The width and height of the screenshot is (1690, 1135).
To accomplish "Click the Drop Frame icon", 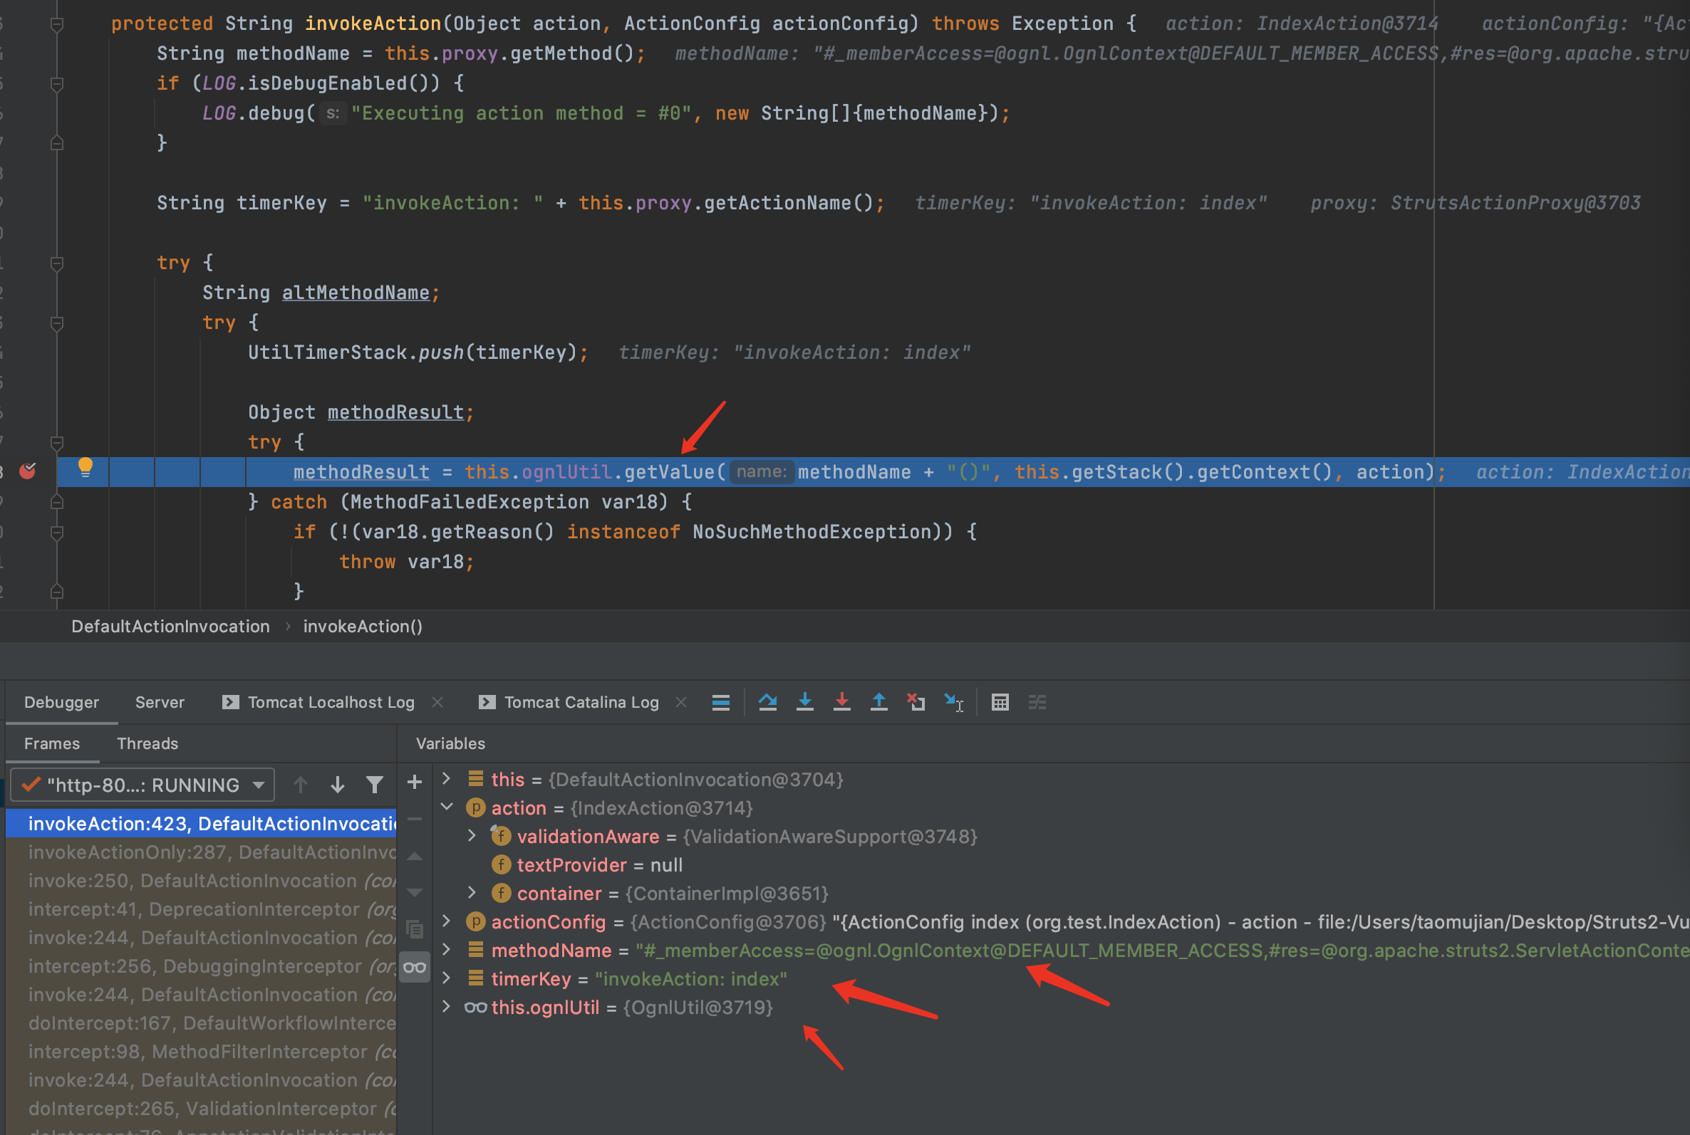I will [916, 702].
